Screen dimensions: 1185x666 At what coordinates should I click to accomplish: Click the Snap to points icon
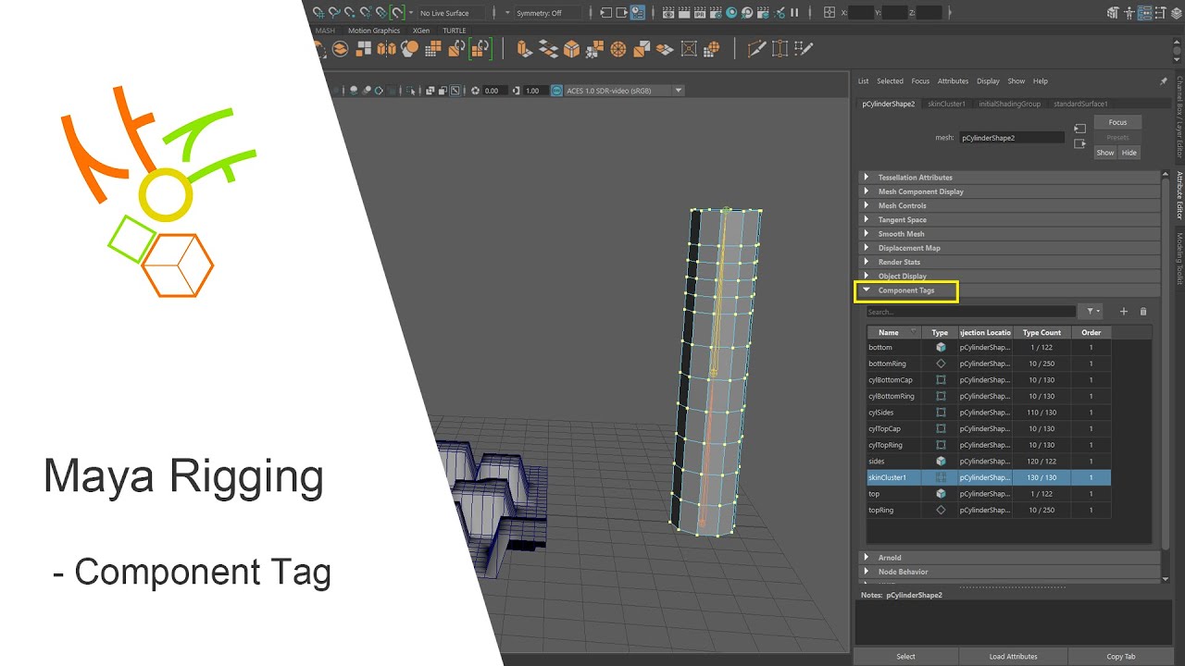pyautogui.click(x=349, y=13)
